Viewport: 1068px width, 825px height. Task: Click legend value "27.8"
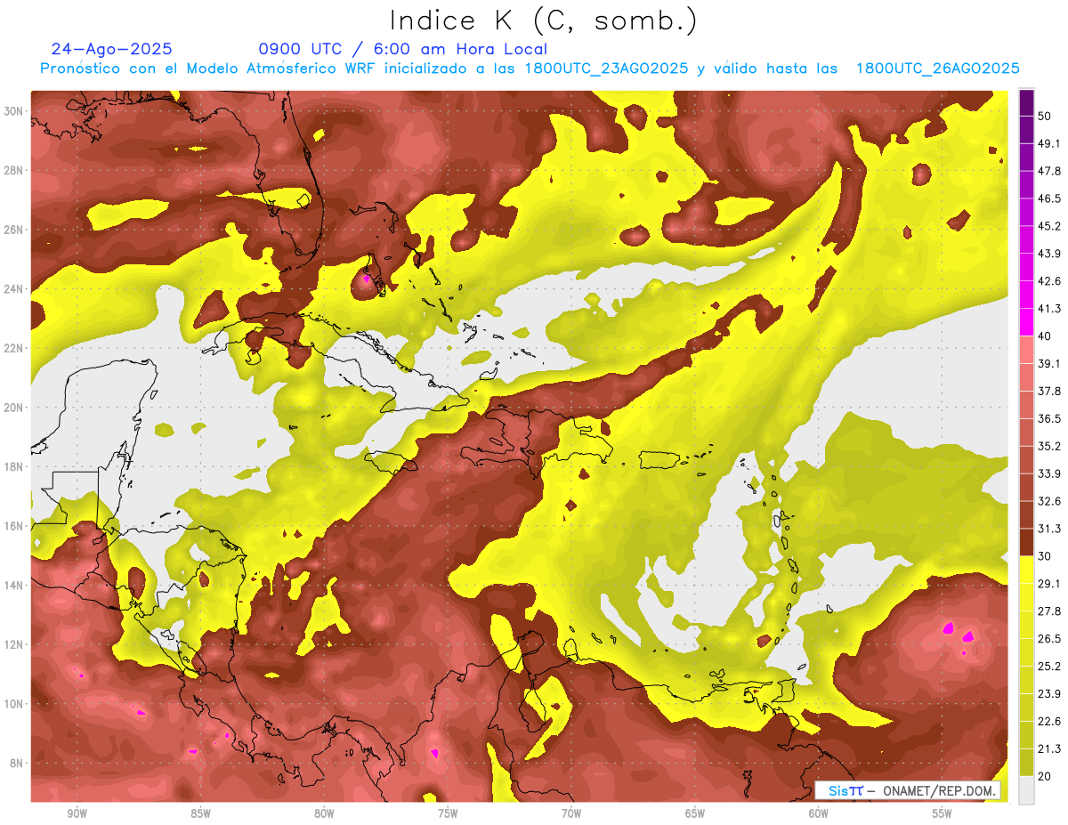pos(1049,611)
